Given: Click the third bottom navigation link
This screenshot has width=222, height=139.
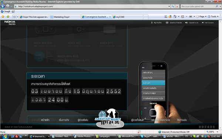Looking at the screenshot, I should coord(83,120).
